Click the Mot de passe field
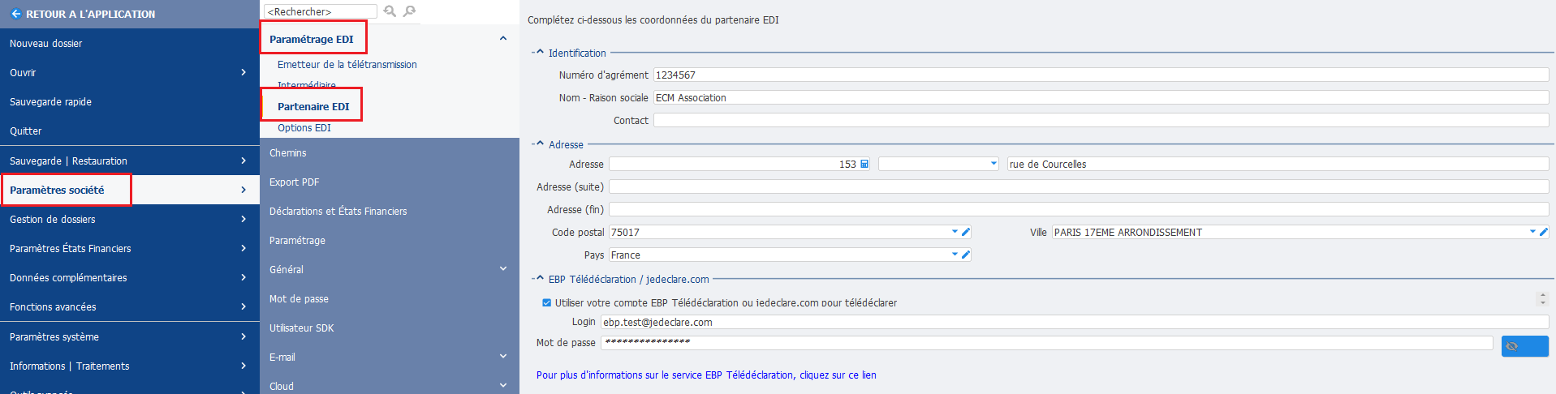 1047,343
